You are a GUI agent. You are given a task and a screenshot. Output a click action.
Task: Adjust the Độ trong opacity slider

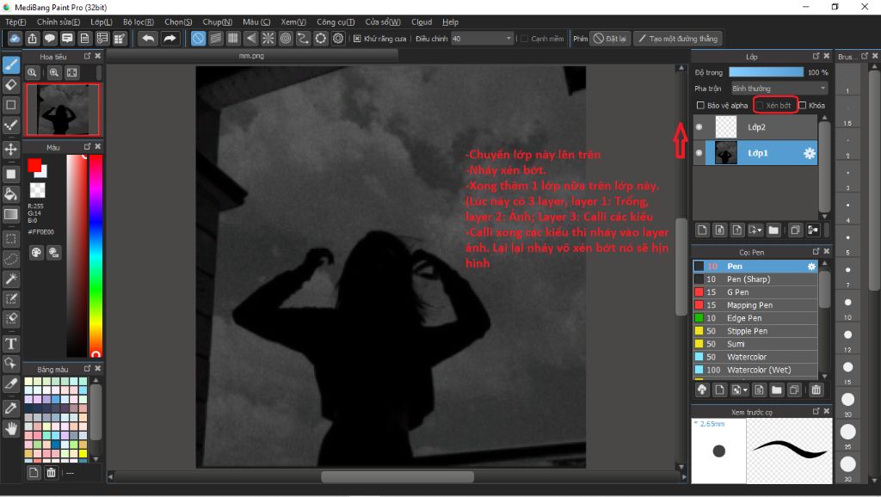(x=766, y=72)
